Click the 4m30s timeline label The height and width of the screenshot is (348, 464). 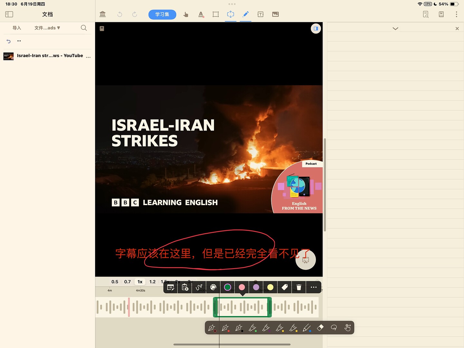[140, 291]
